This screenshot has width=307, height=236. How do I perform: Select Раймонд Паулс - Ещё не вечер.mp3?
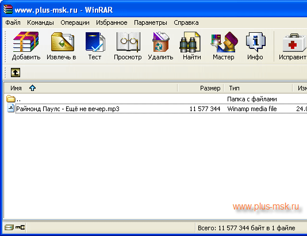click(x=67, y=109)
